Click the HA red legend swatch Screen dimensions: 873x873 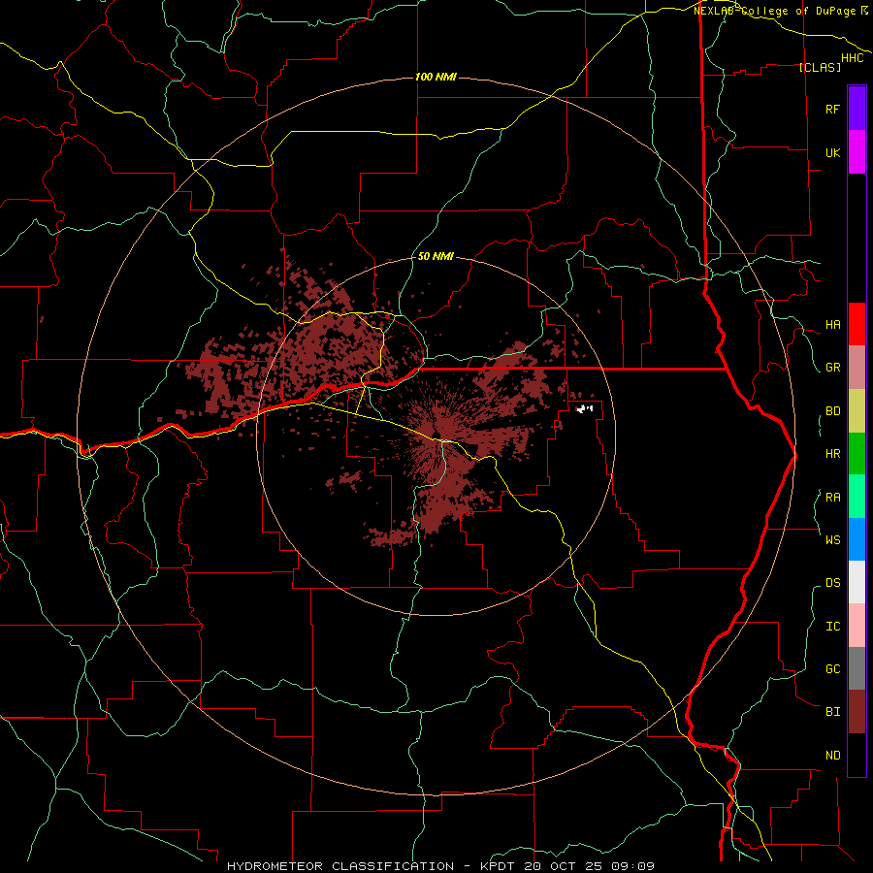click(x=857, y=324)
